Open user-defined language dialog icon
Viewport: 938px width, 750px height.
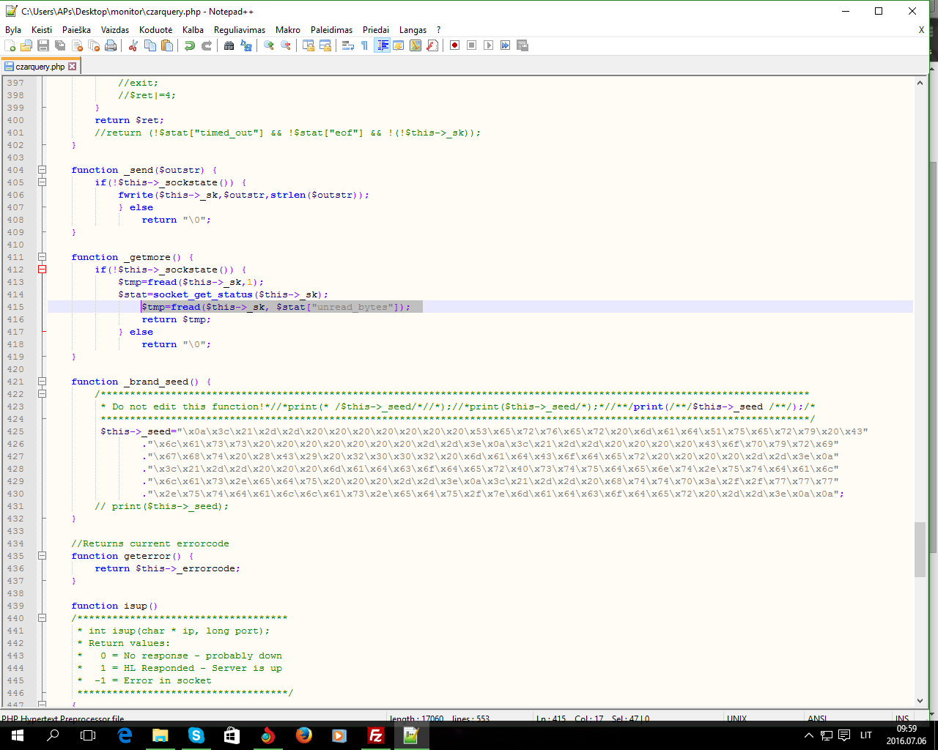click(x=399, y=45)
